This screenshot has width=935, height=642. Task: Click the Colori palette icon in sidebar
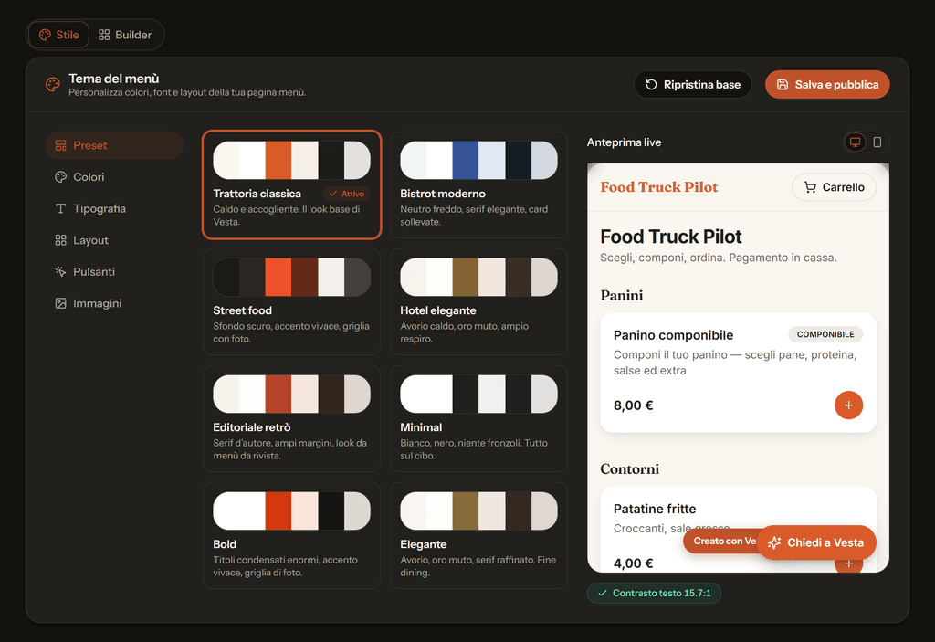(61, 177)
